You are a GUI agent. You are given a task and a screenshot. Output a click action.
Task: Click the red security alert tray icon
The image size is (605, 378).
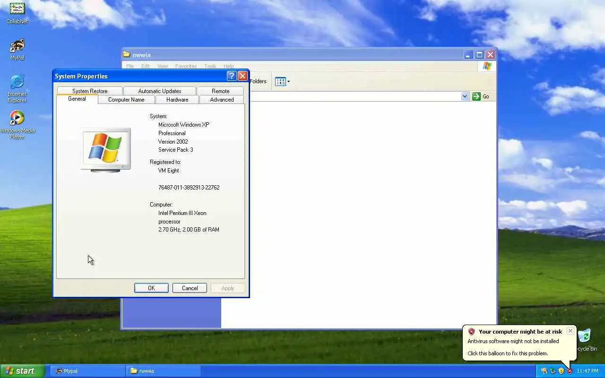tap(570, 371)
